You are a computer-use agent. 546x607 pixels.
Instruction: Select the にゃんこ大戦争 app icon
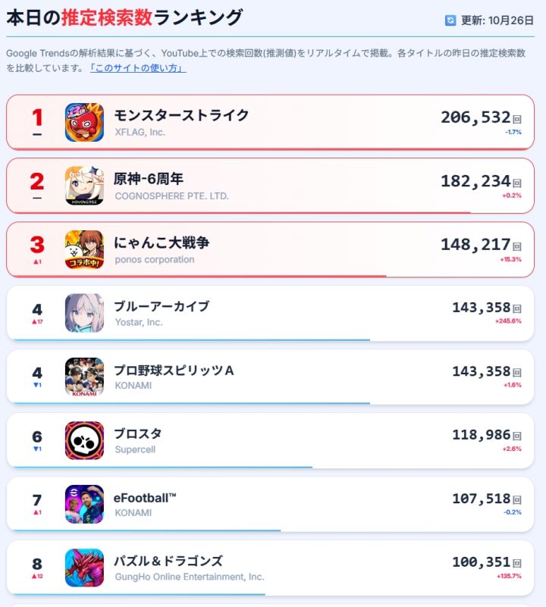[x=84, y=249]
